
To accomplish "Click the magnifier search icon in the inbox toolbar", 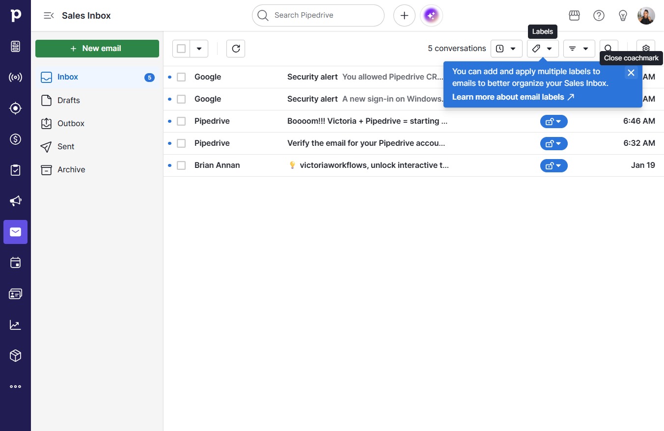I will click(608, 49).
